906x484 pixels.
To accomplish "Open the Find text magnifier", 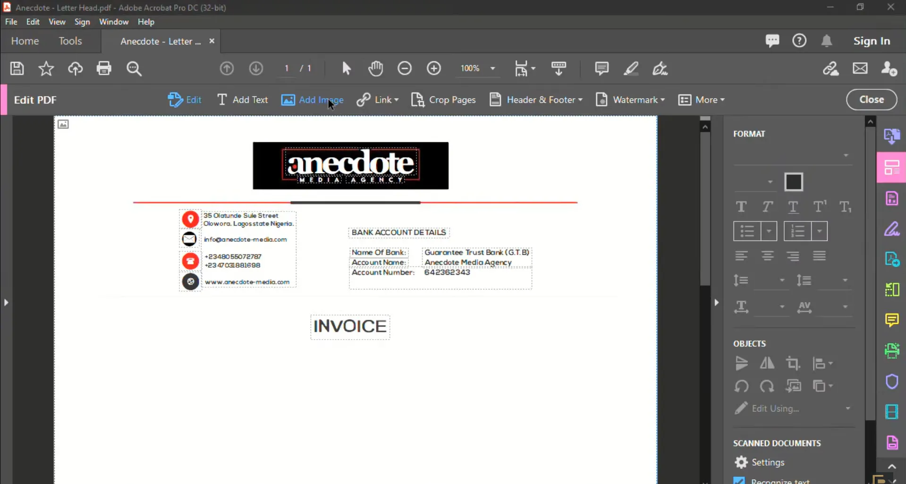I will [134, 68].
